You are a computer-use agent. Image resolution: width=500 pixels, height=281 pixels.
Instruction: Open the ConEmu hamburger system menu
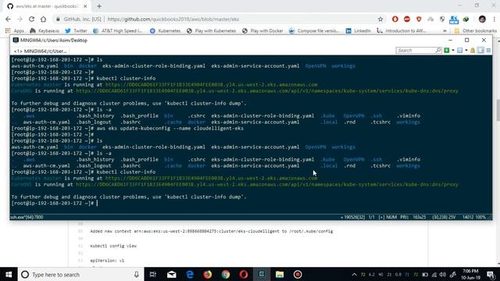tap(488, 50)
